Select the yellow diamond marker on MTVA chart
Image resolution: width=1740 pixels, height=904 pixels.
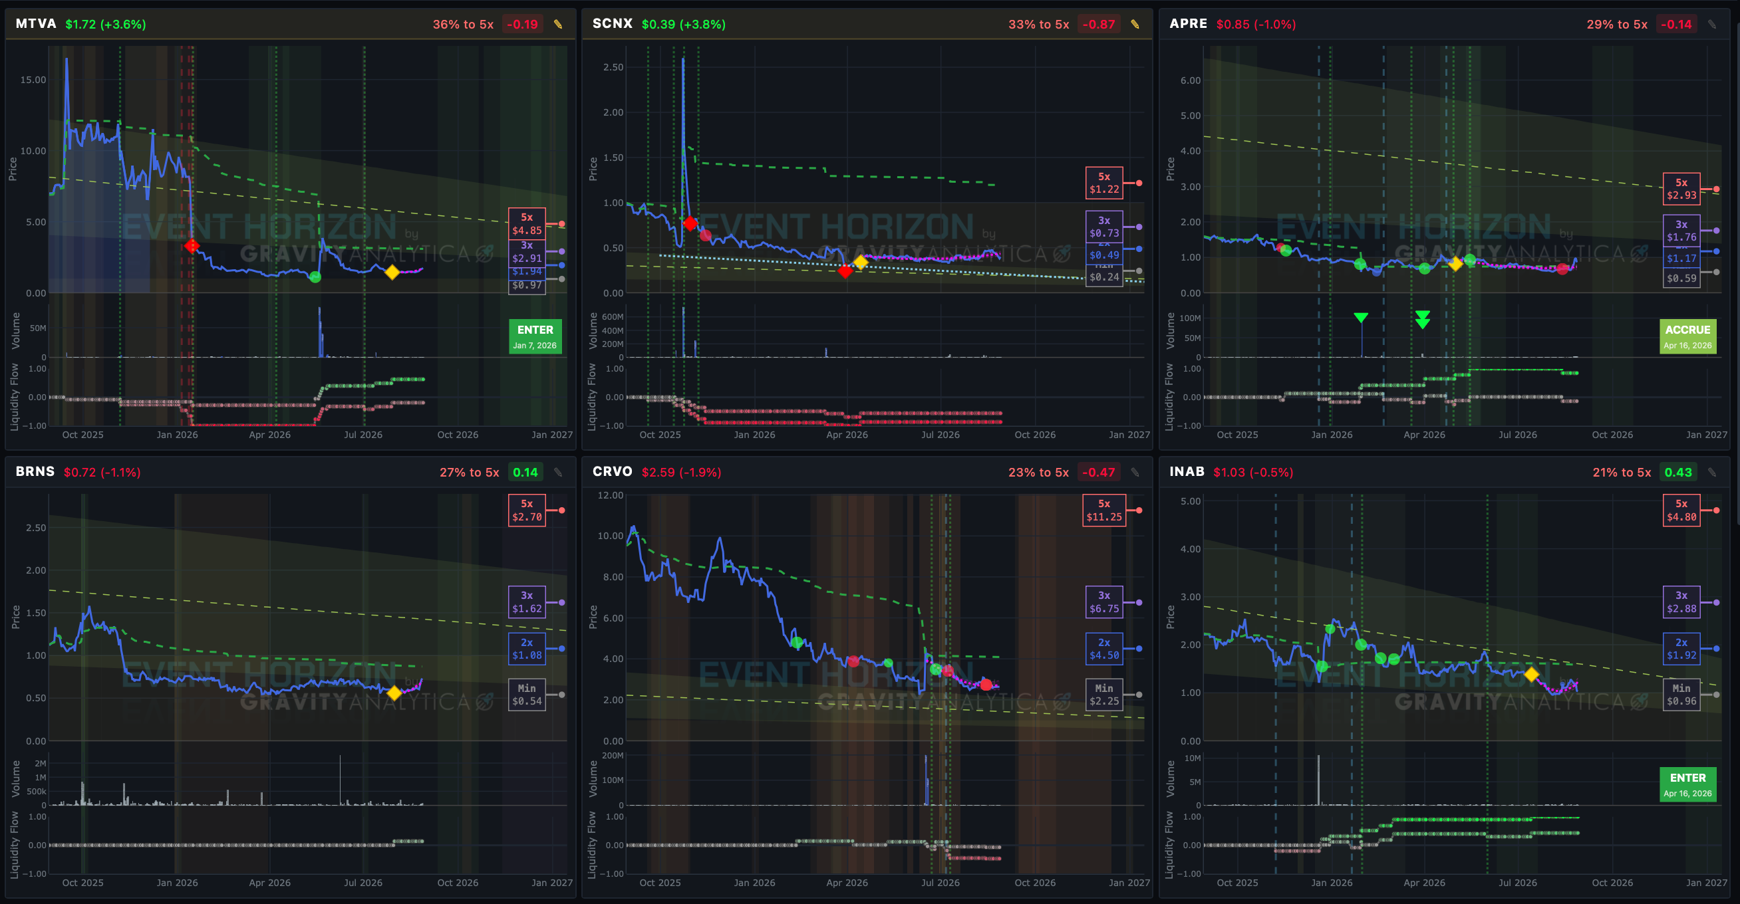click(x=392, y=272)
